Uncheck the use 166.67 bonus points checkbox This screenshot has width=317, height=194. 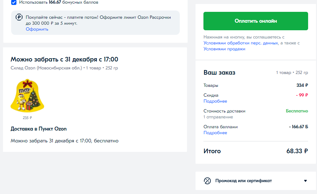(x=14, y=2)
